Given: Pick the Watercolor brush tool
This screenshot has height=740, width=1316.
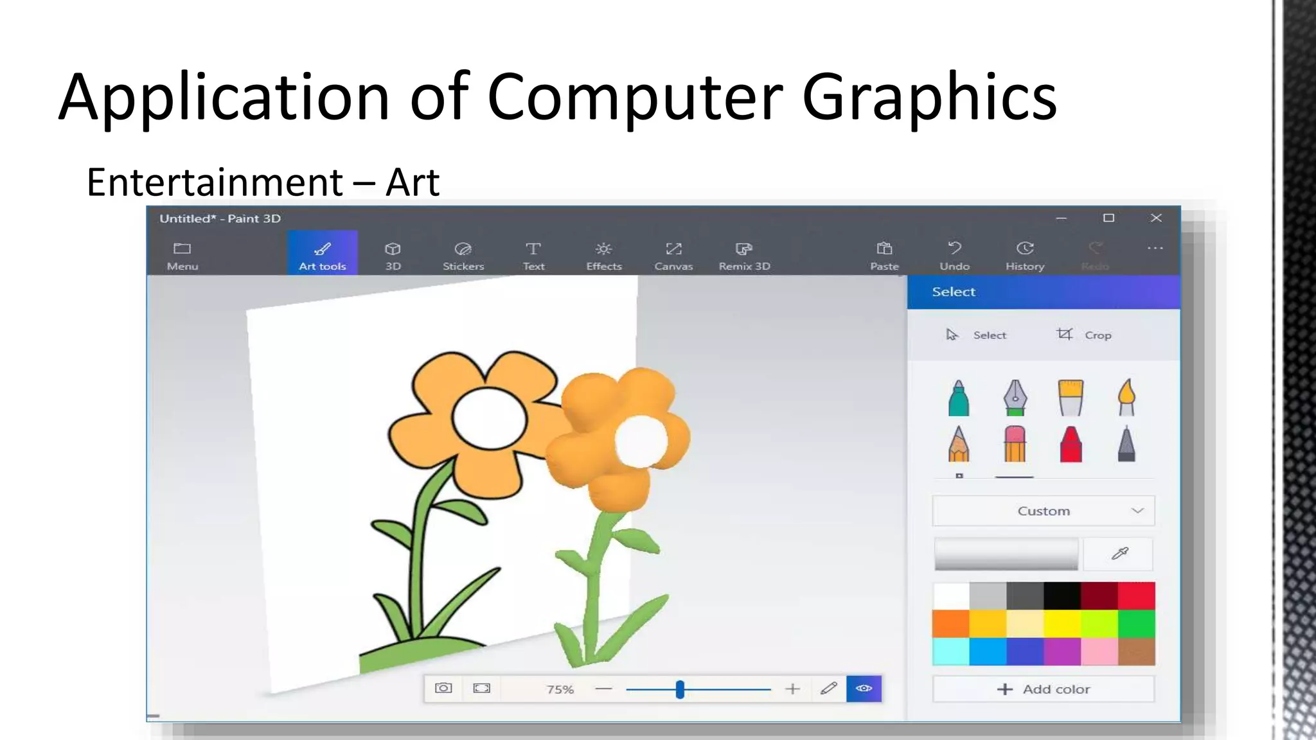Looking at the screenshot, I should [x=1126, y=398].
